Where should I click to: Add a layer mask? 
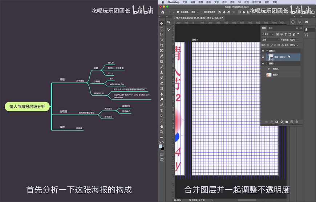coord(276,122)
